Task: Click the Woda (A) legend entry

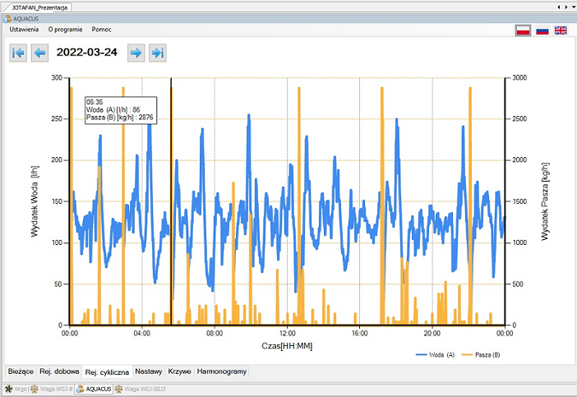Action: click(436, 355)
